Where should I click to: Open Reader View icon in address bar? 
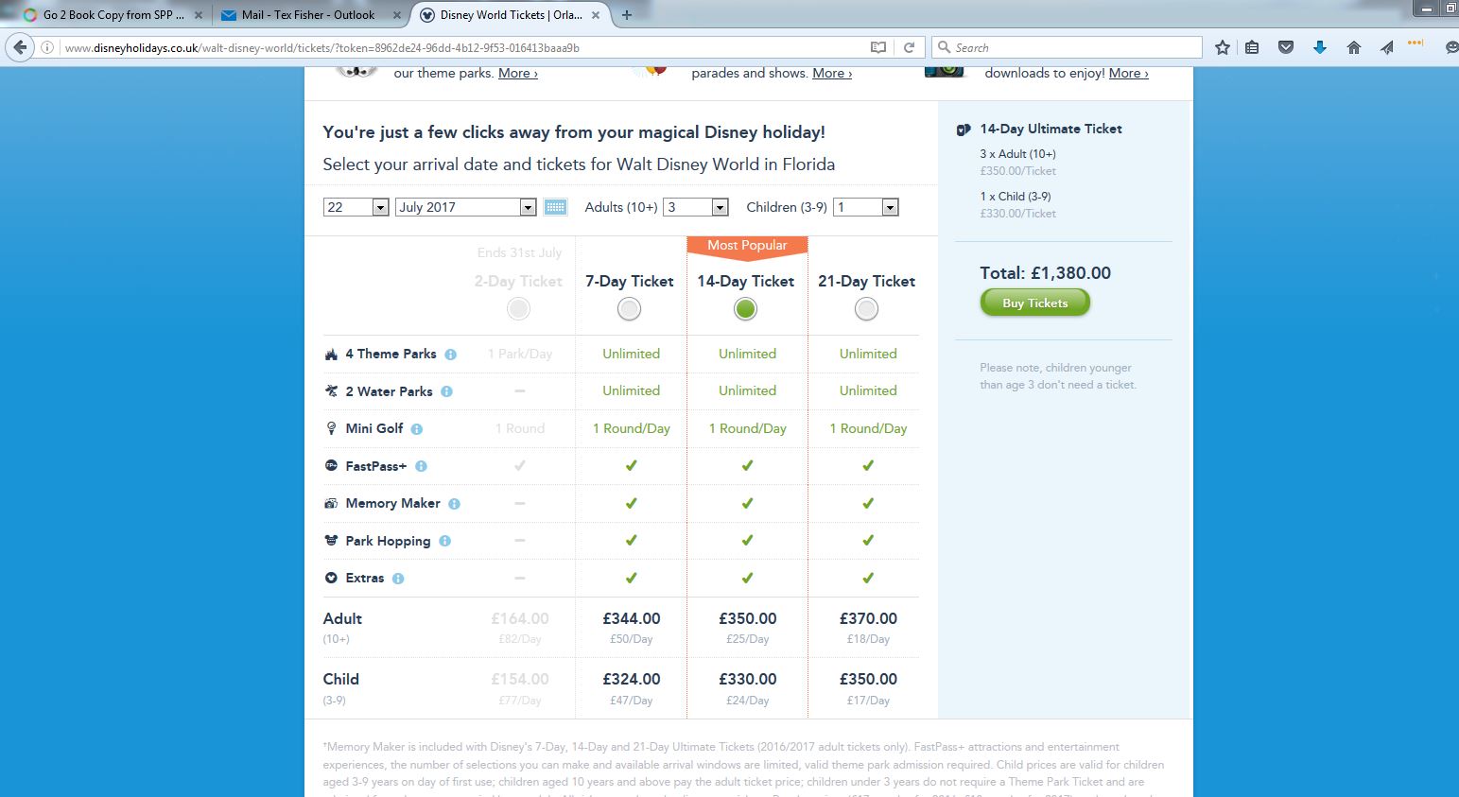click(878, 47)
